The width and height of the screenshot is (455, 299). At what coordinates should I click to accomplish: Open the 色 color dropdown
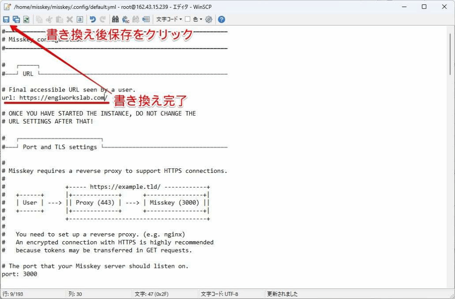(198, 20)
